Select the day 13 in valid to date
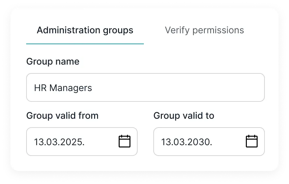289x184 pixels. coord(166,142)
